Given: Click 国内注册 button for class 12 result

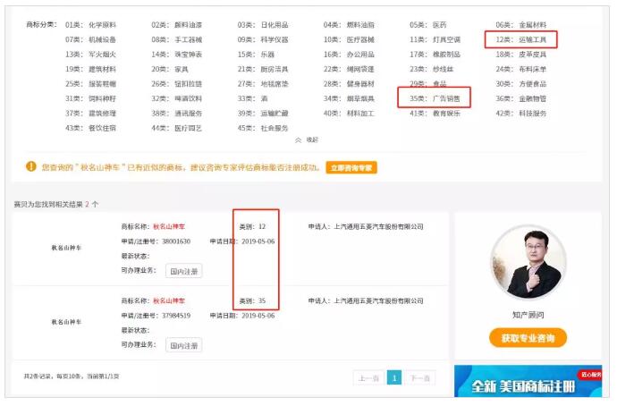Looking at the screenshot, I should pos(184,271).
